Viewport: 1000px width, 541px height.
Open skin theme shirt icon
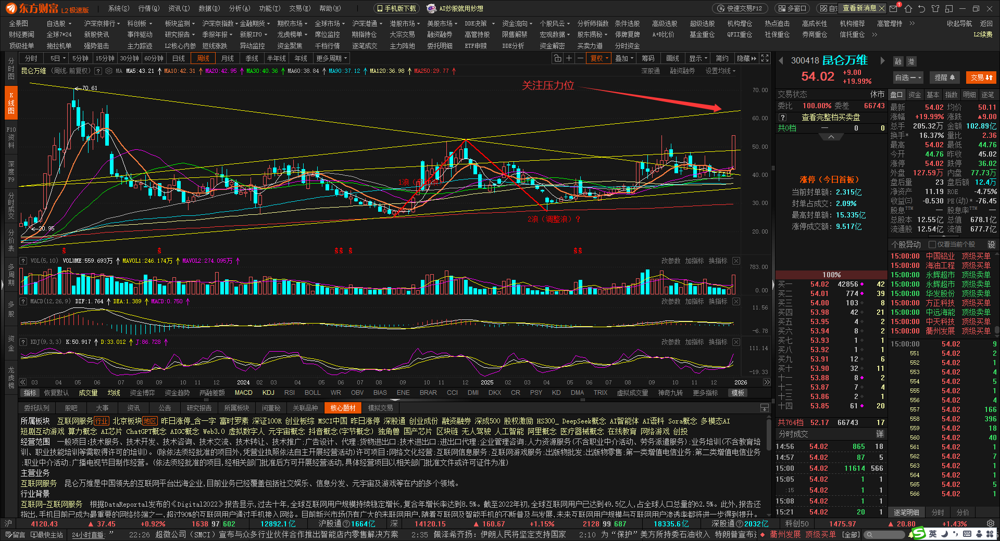tap(935, 8)
